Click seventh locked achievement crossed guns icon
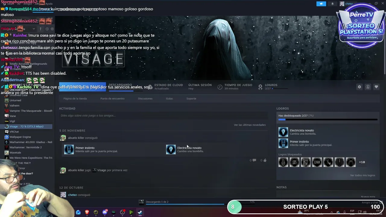 click(351, 162)
